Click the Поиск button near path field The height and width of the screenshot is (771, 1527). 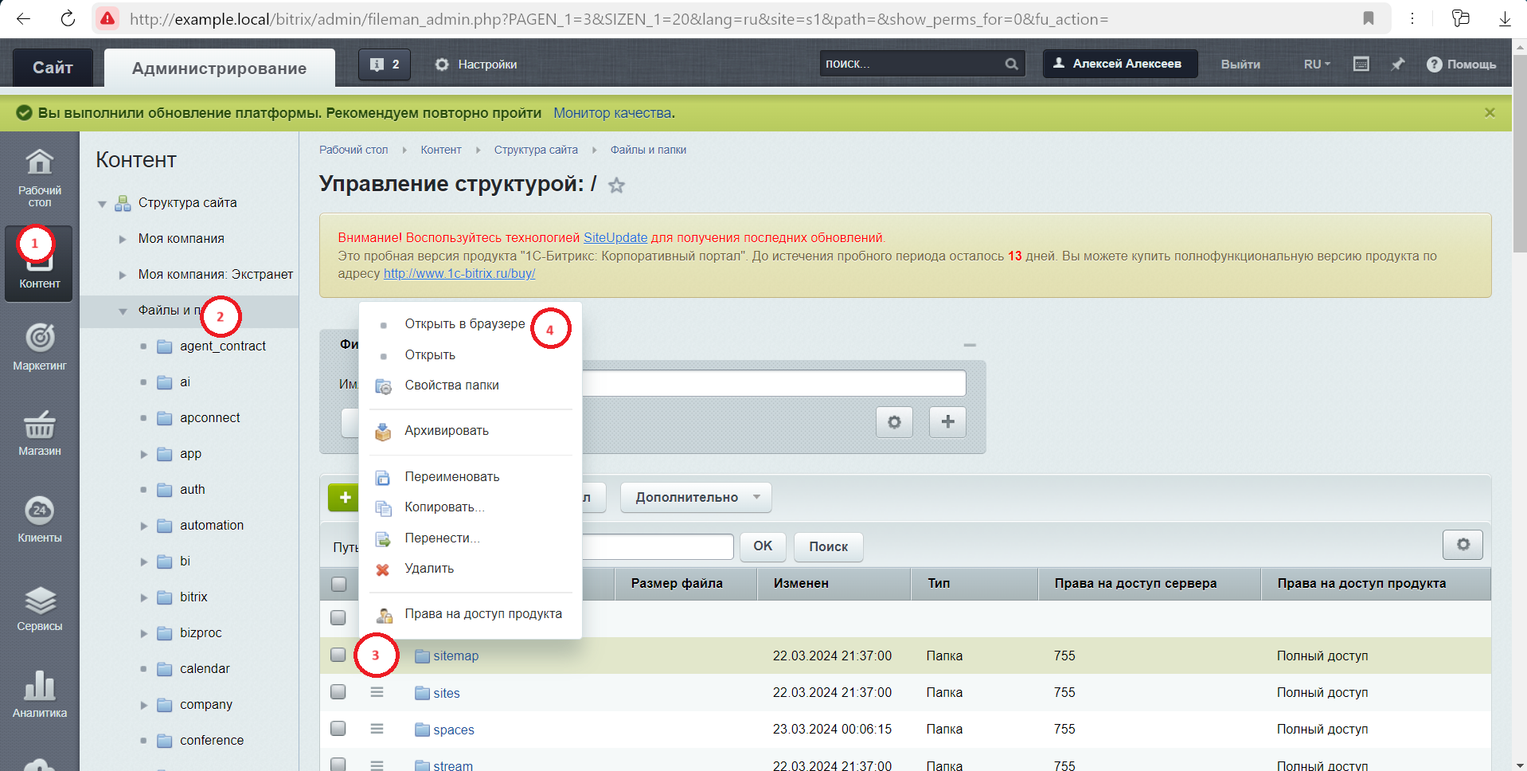coord(828,546)
